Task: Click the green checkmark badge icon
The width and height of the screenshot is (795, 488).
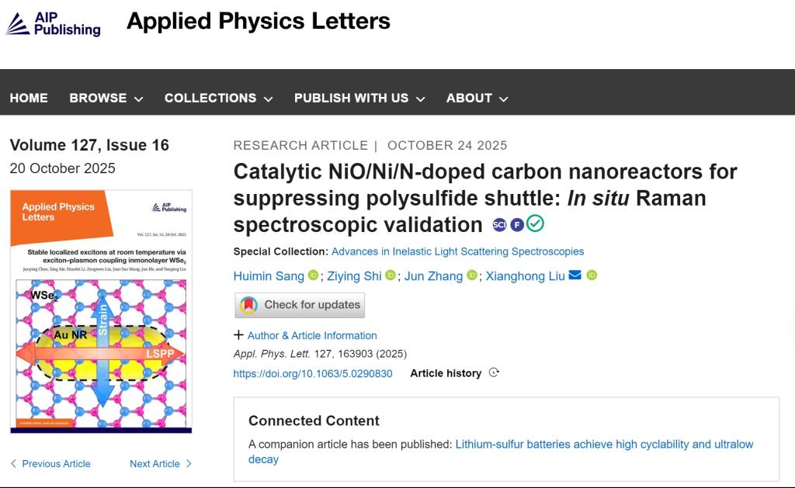Action: pos(535,223)
